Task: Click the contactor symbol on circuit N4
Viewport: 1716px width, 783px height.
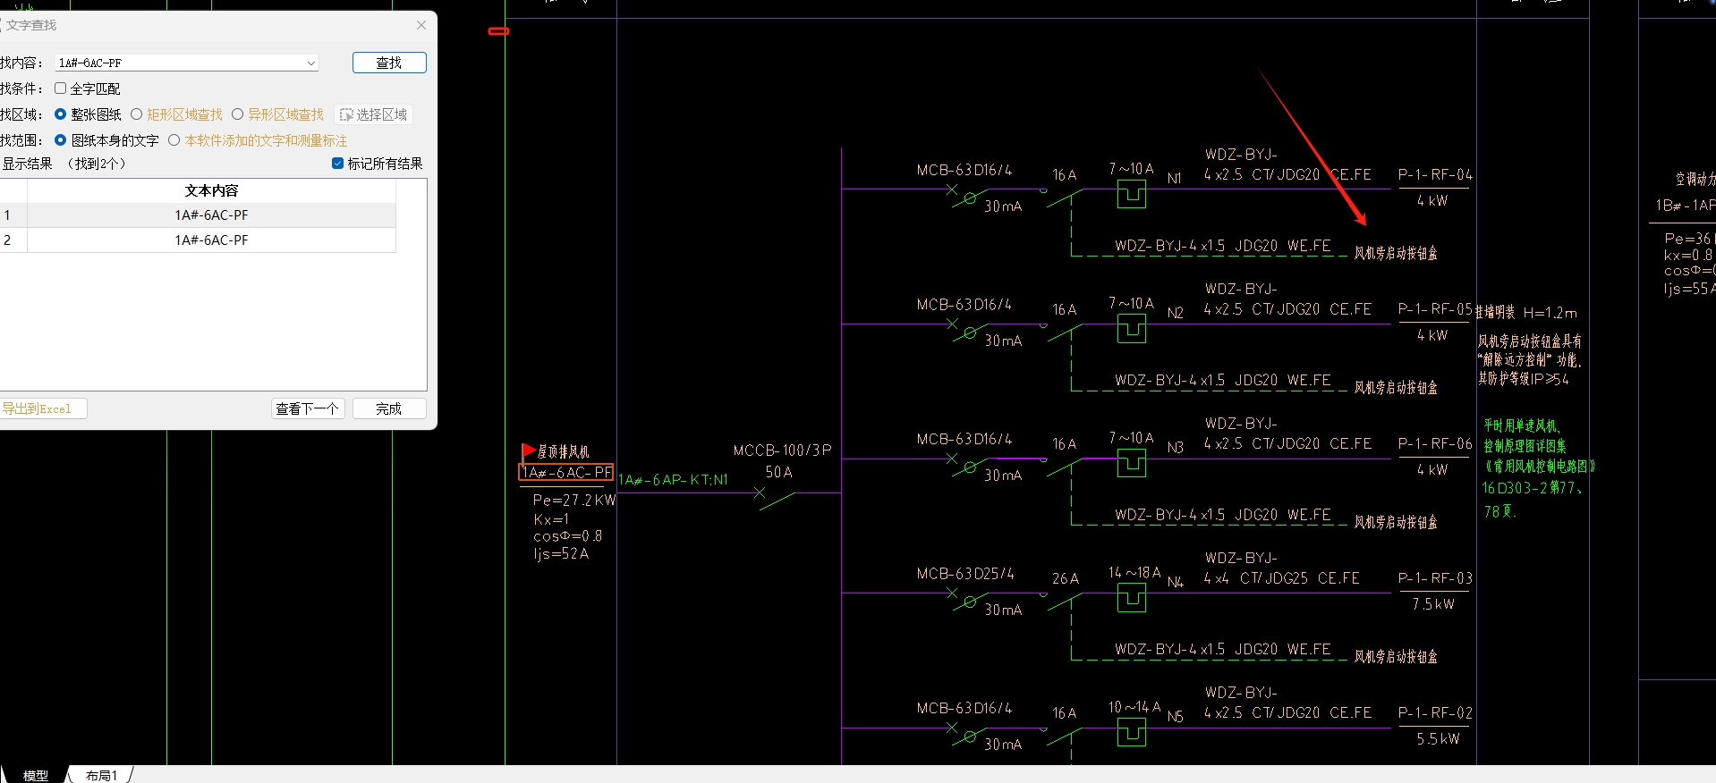Action: [1132, 598]
